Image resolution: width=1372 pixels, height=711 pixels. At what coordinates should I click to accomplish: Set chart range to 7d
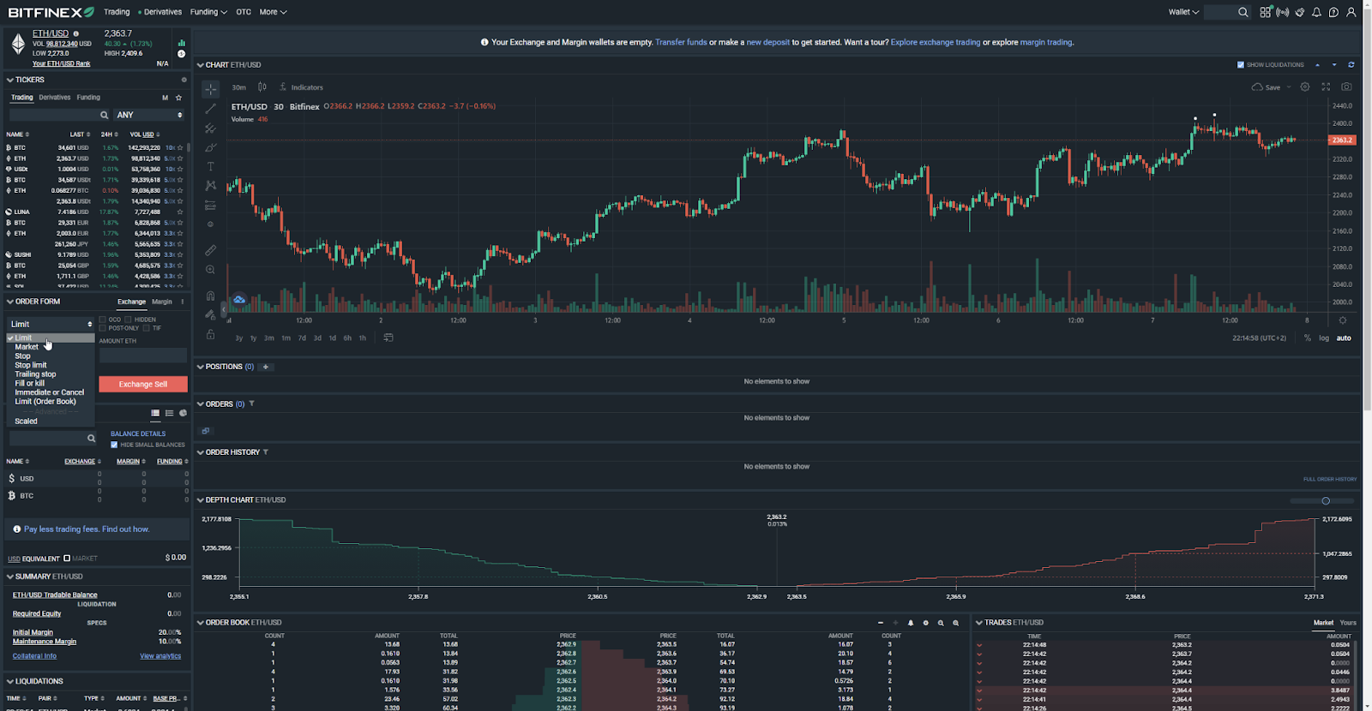[x=302, y=338]
